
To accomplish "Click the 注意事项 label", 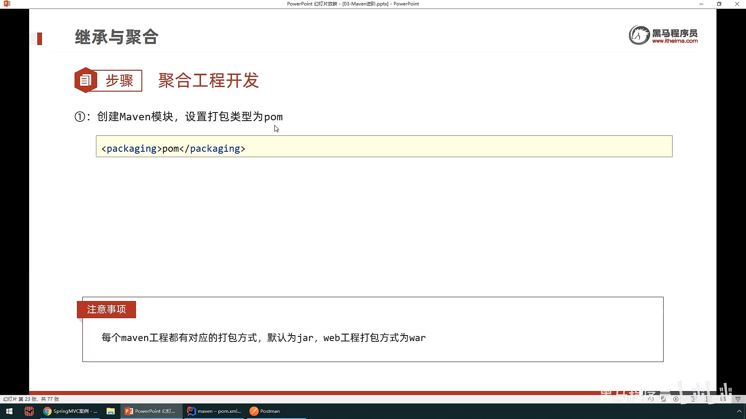I will click(x=106, y=309).
